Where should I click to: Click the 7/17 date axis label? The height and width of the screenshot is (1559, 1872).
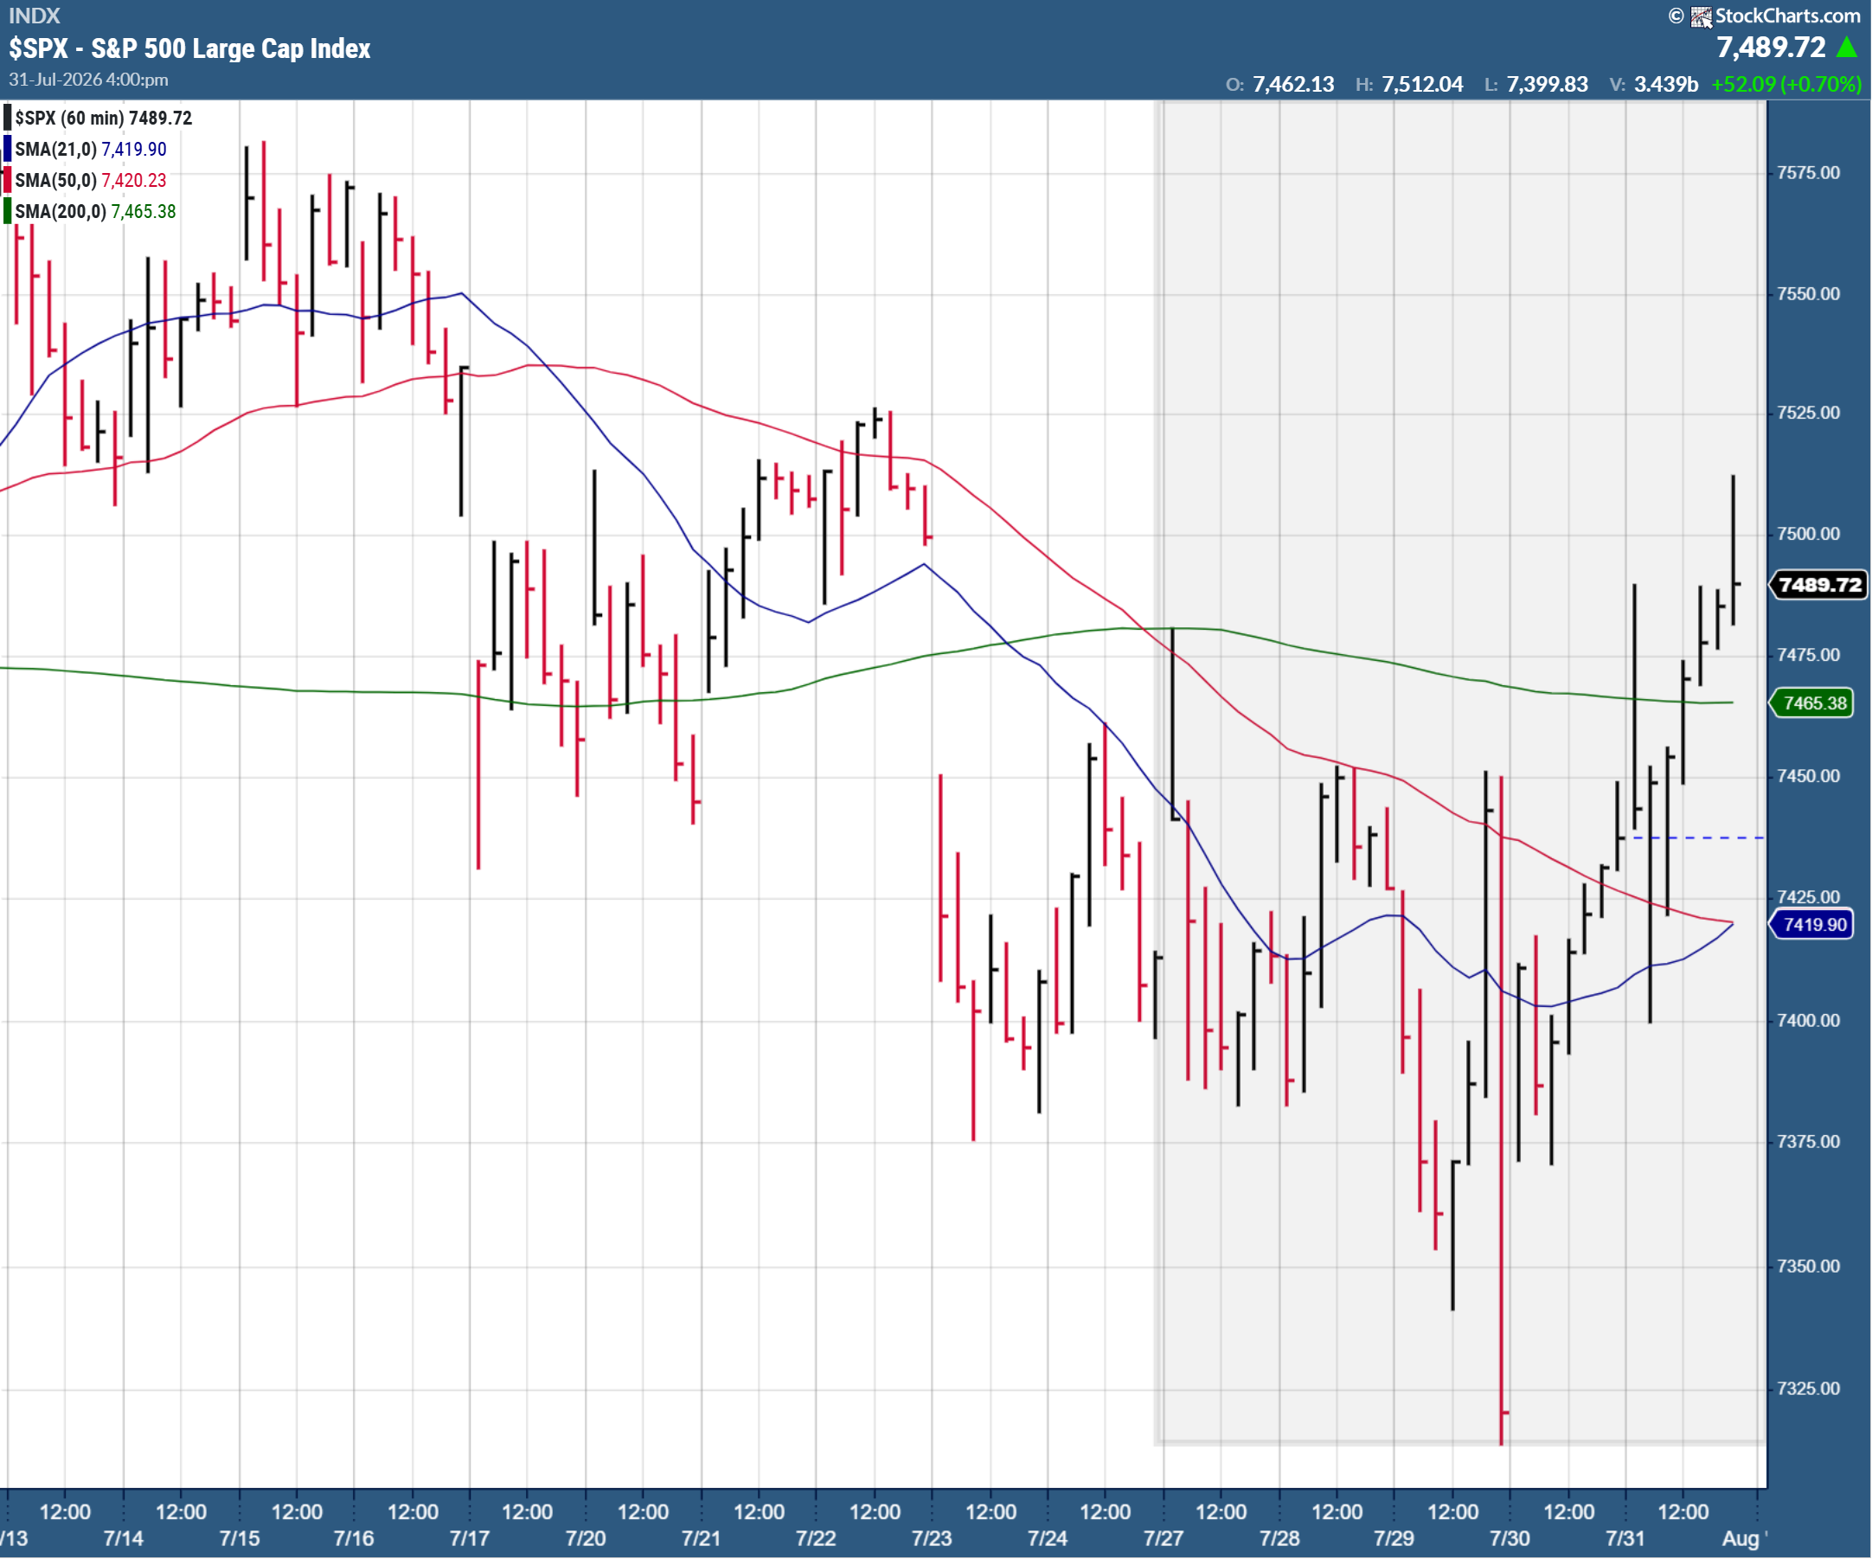[470, 1538]
